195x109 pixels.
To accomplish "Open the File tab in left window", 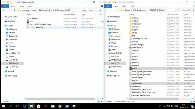I will [5, 6].
